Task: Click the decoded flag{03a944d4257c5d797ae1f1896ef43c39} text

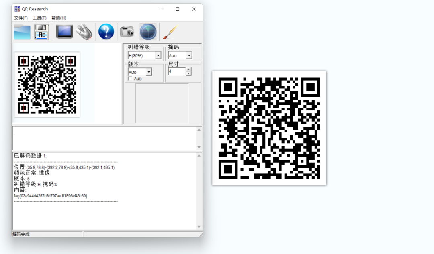Action: pyautogui.click(x=50, y=196)
